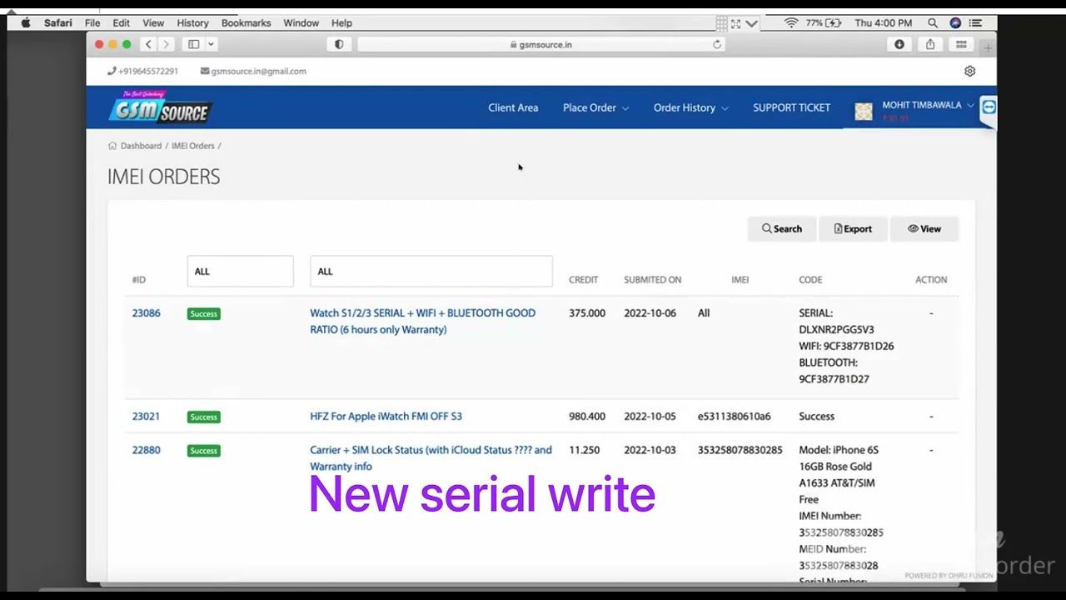
Task: Open order ID 23086
Action: (x=146, y=313)
